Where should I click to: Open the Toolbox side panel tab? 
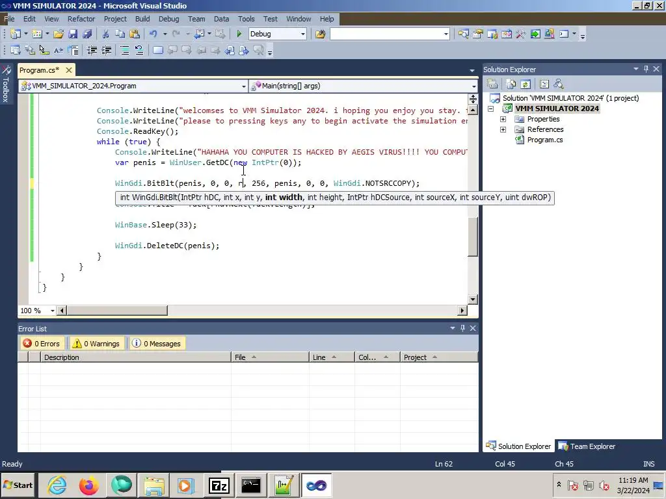click(x=5, y=84)
